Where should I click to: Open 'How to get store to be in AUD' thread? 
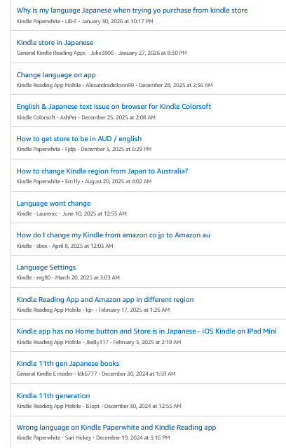79,139
